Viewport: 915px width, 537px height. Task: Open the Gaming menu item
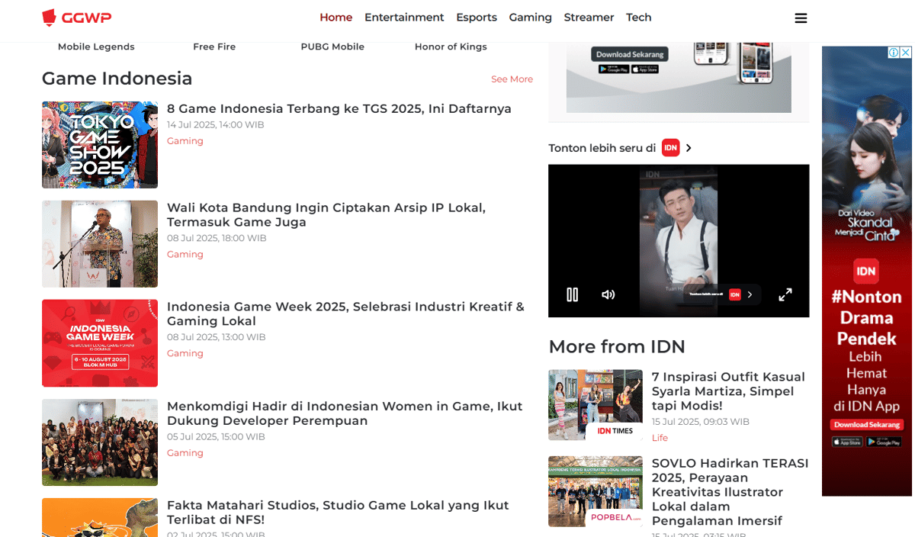[531, 18]
